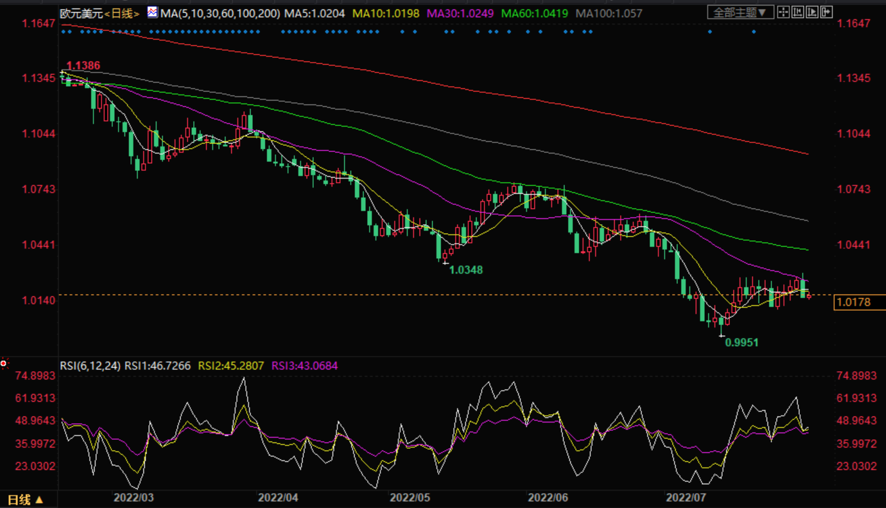The image size is (886, 508).
Task: Click the RSI(6,12,24) indicator label
Action: click(x=90, y=366)
